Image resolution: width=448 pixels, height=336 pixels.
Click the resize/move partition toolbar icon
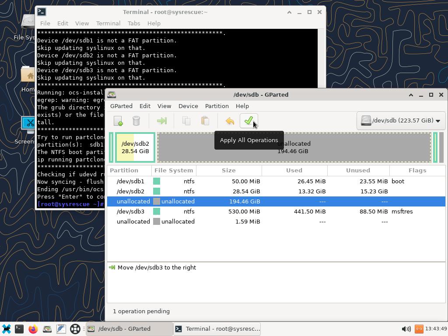161,121
